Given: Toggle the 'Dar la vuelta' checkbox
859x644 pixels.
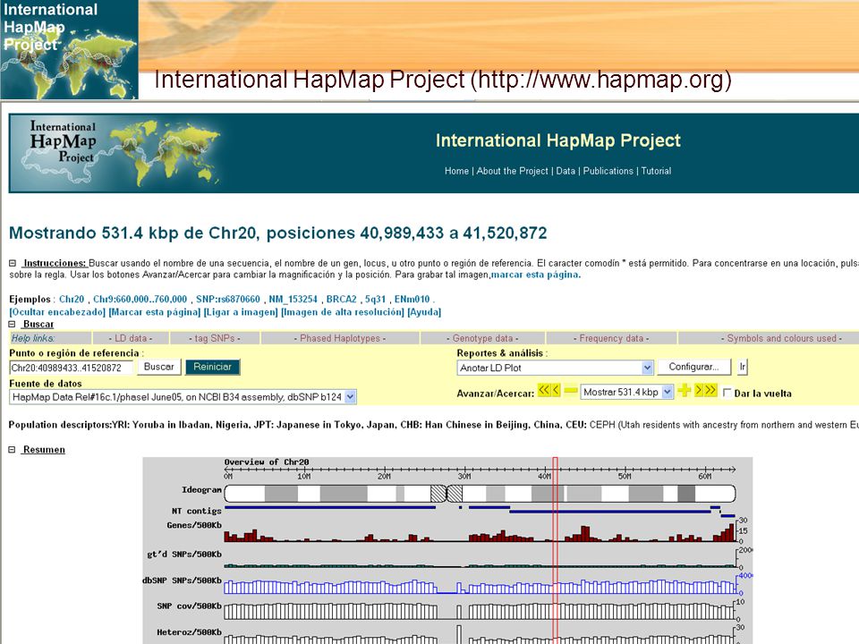Looking at the screenshot, I should pos(727,394).
